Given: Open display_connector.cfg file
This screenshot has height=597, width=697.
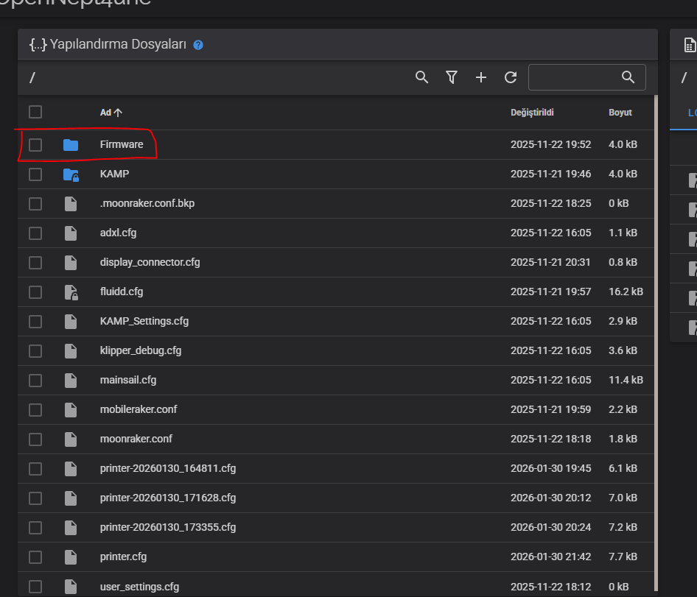Looking at the screenshot, I should pos(150,262).
